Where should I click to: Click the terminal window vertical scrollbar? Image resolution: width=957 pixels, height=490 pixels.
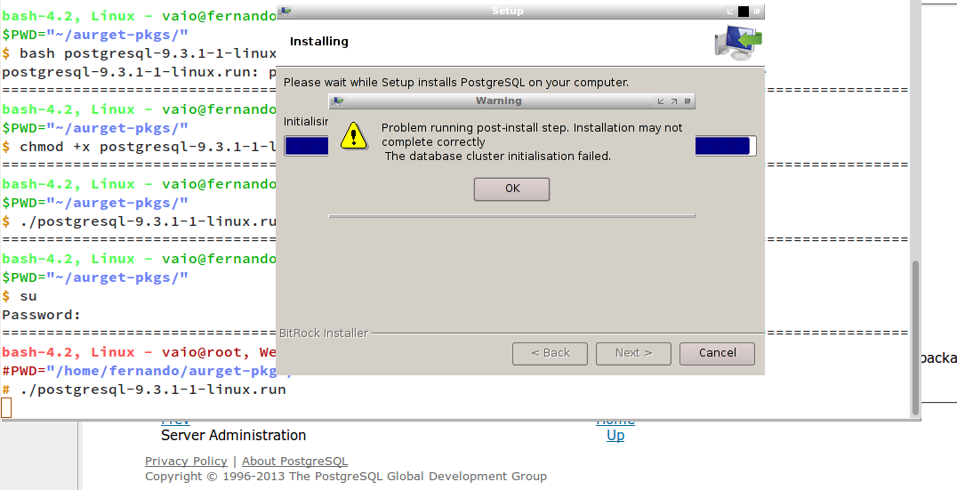coord(915,337)
